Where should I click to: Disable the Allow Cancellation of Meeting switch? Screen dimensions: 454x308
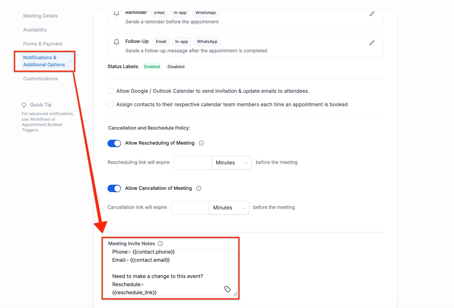tap(114, 188)
